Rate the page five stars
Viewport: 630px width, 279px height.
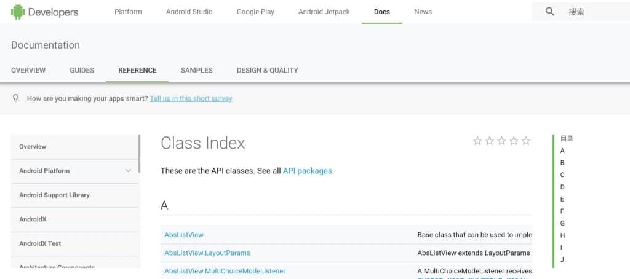526,141
